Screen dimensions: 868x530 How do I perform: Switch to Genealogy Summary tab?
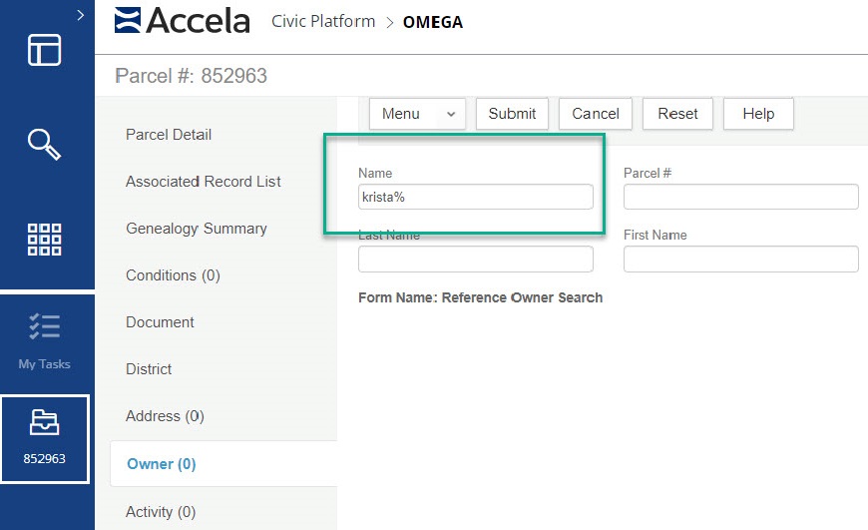[x=197, y=229]
